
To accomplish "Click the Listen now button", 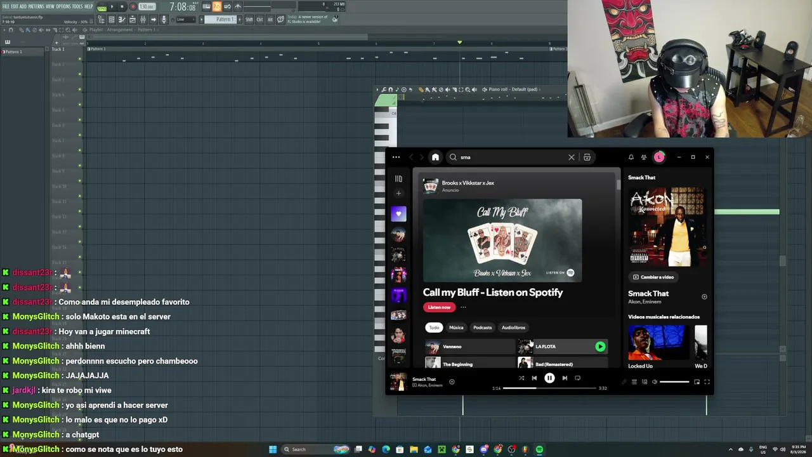I will click(x=439, y=307).
